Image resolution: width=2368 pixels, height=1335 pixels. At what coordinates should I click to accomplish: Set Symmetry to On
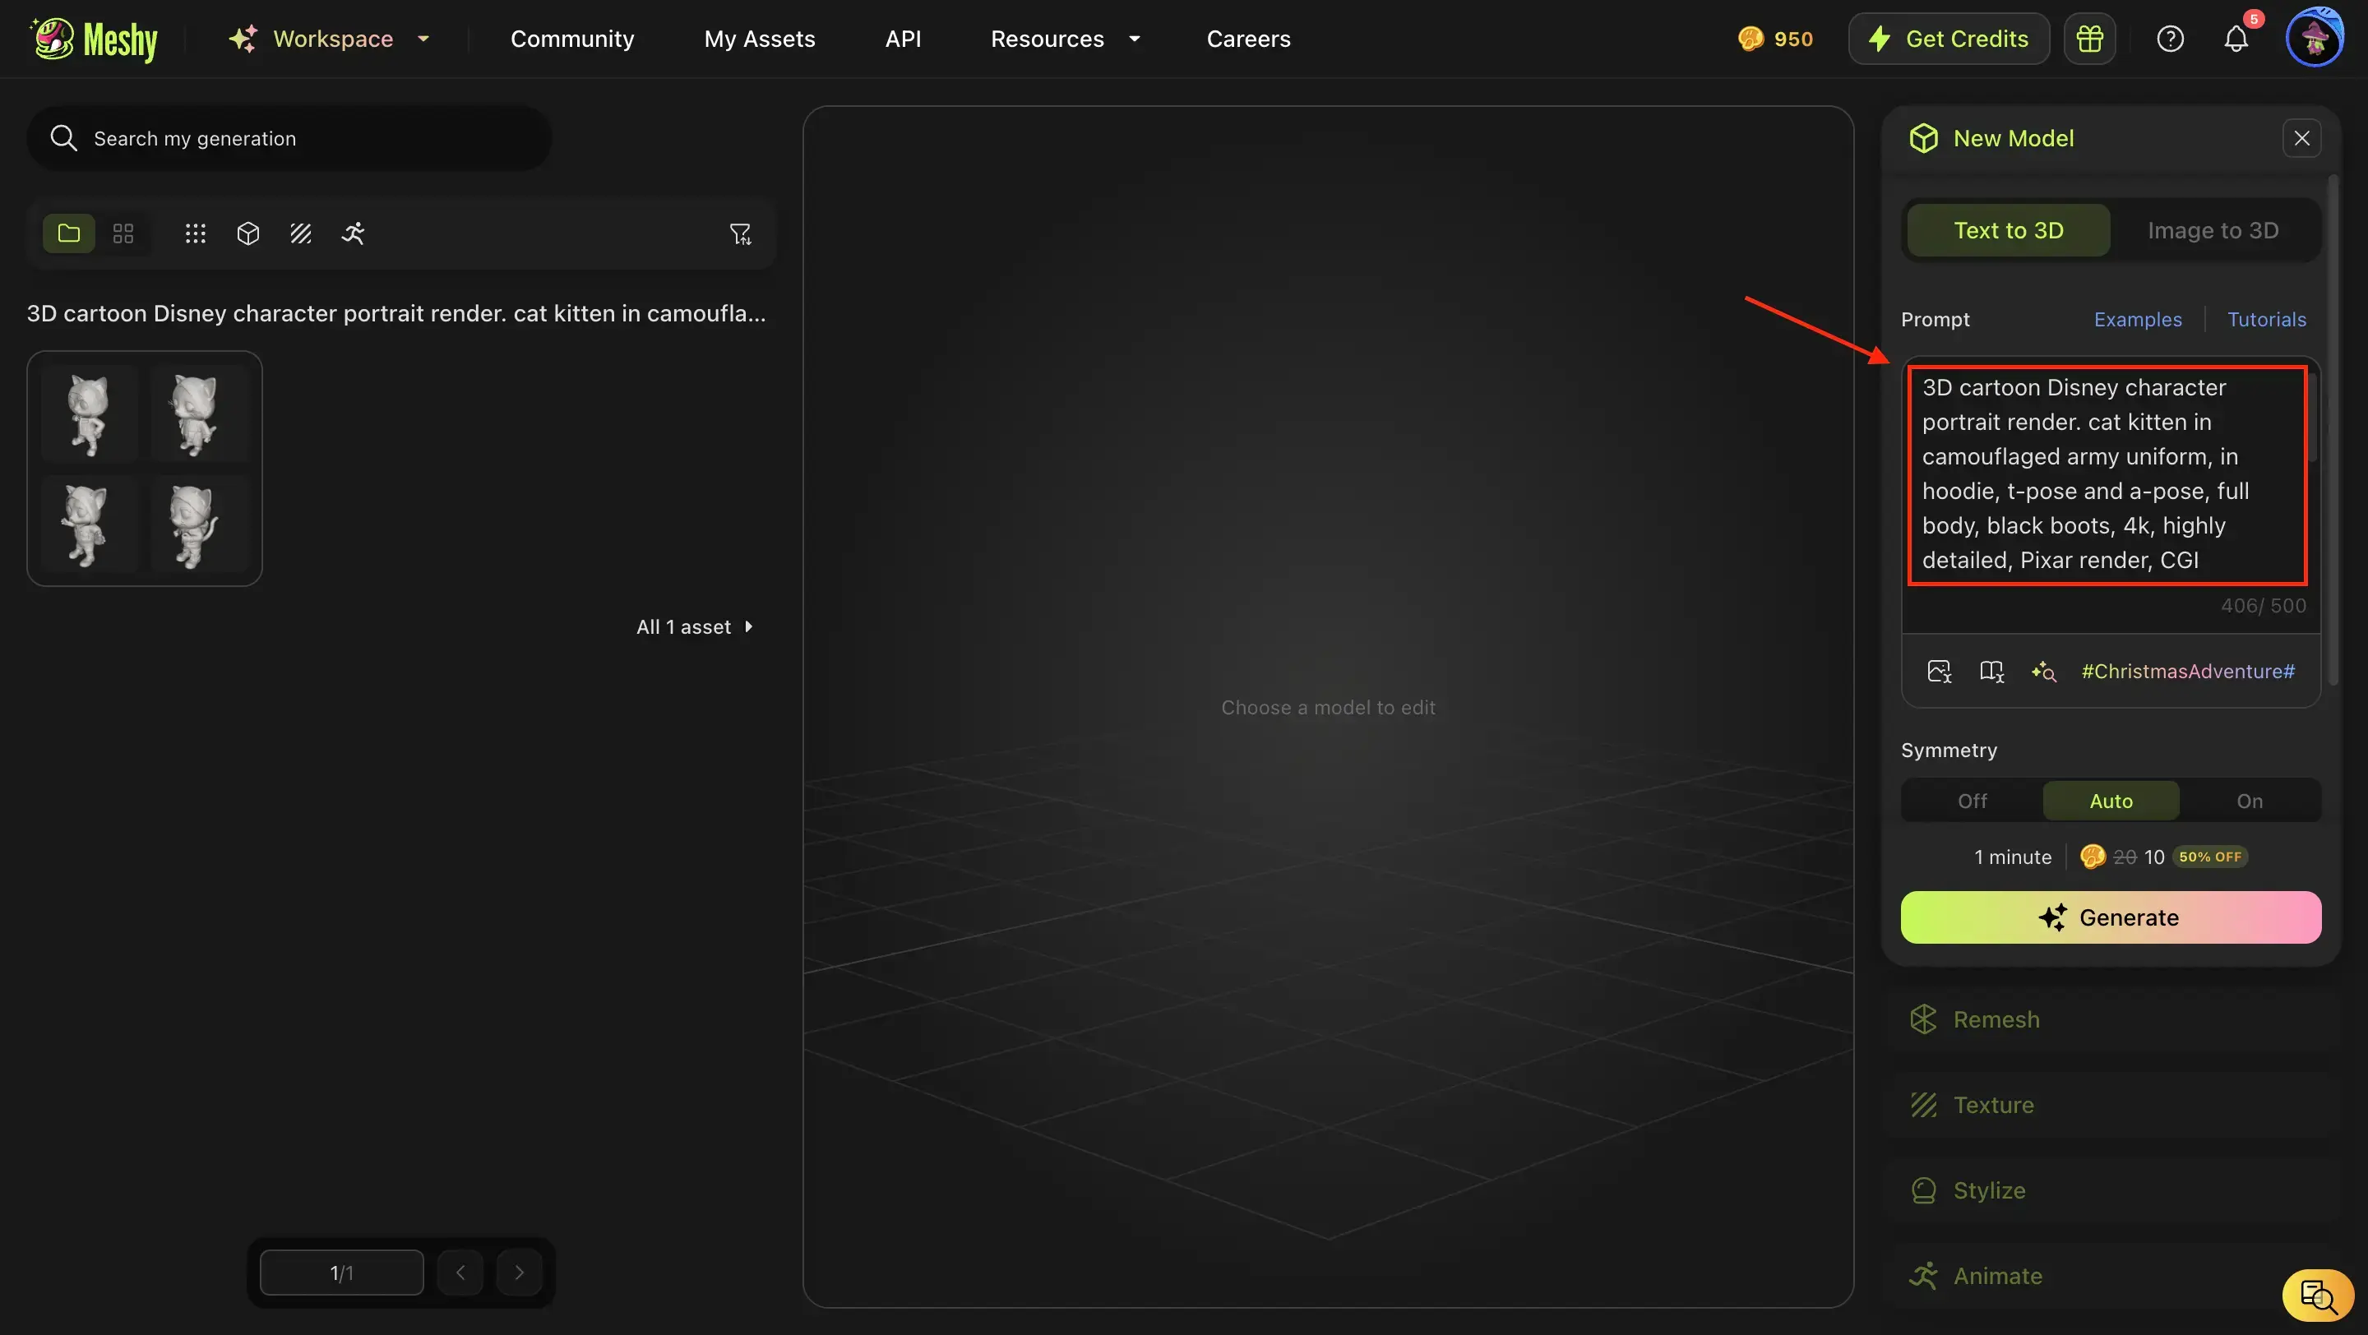2250,801
